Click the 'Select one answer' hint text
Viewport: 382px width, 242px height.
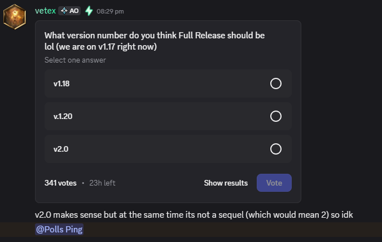[75, 60]
